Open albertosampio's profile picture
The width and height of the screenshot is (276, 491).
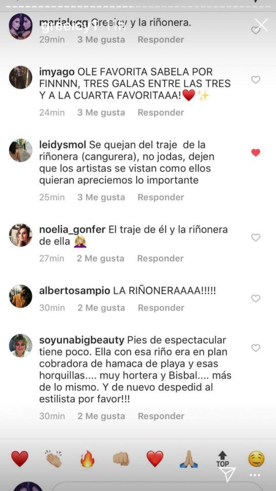point(21,296)
